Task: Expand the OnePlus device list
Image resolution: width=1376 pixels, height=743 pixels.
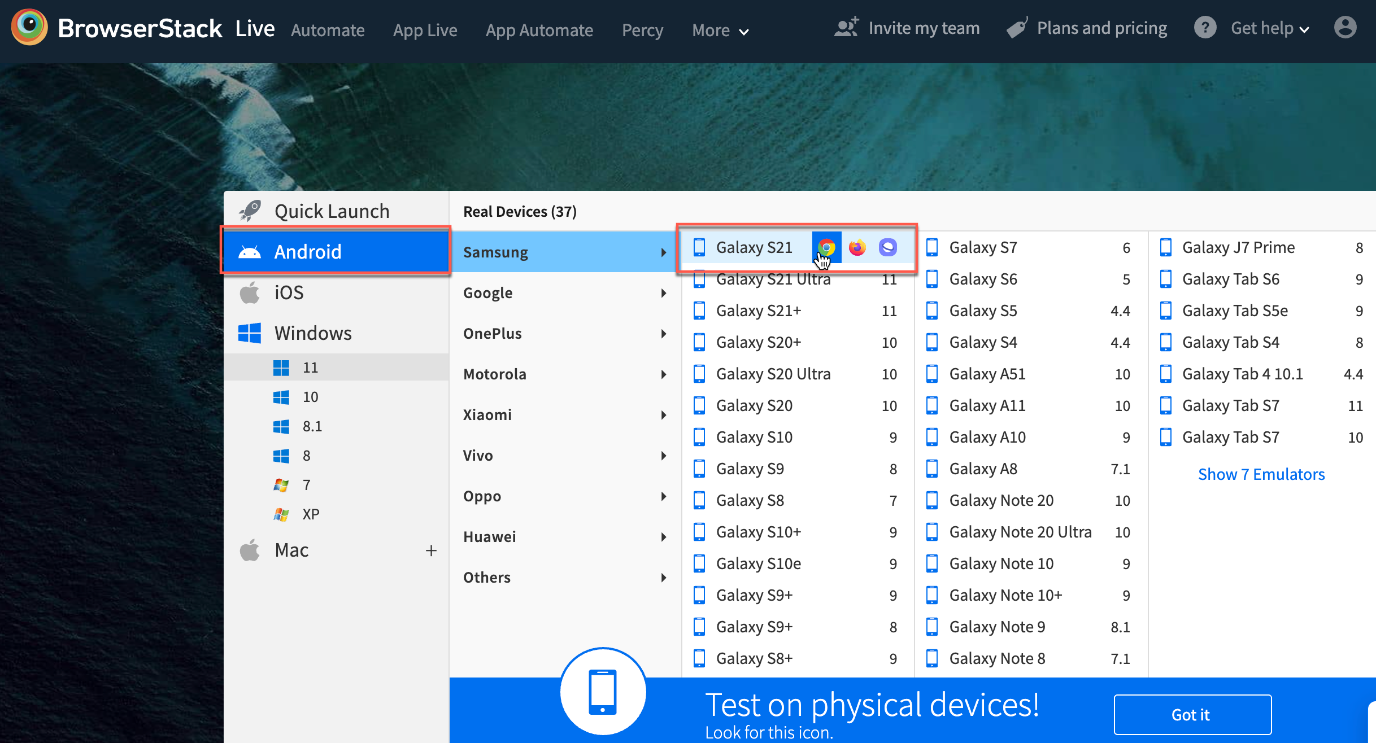Action: [565, 333]
